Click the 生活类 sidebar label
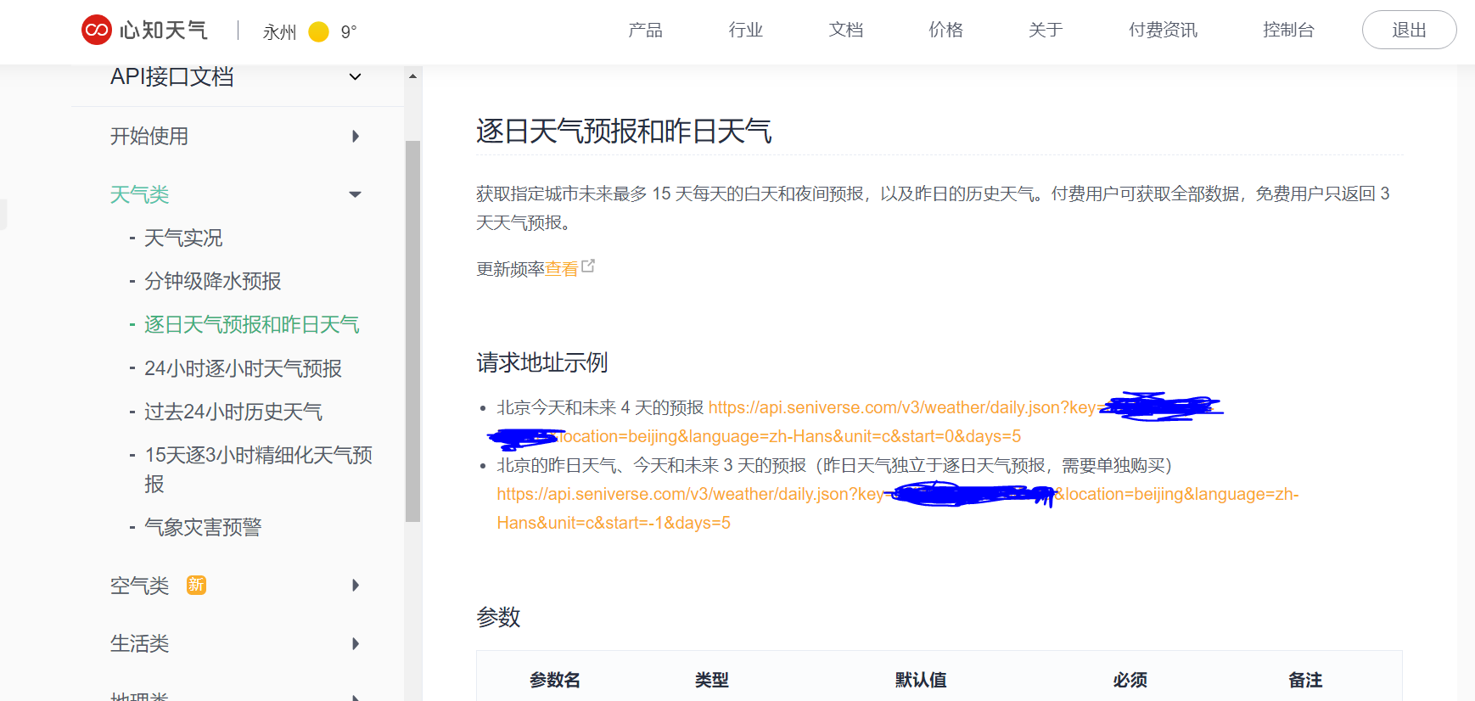This screenshot has height=701, width=1475. click(x=140, y=643)
